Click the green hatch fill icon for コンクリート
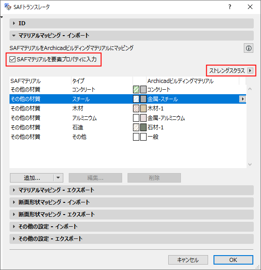261x270 pixels. pyautogui.click(x=136, y=90)
